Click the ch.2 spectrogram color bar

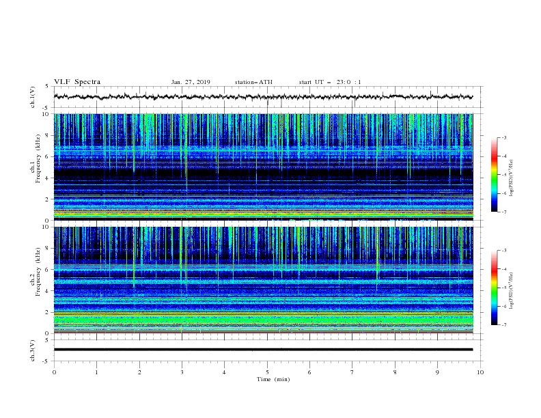click(494, 288)
